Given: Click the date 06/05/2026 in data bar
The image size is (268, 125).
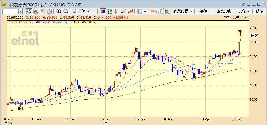Looking at the screenshot, I should point(15,17).
